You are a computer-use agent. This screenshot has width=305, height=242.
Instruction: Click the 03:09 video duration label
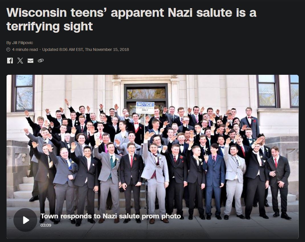pos(46,225)
